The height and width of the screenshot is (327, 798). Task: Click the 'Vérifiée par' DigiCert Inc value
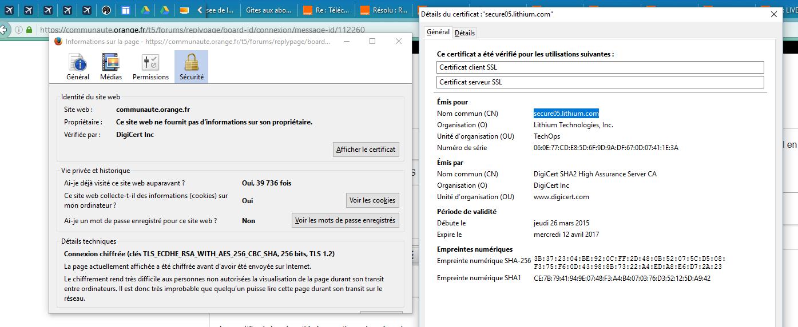[x=135, y=135]
